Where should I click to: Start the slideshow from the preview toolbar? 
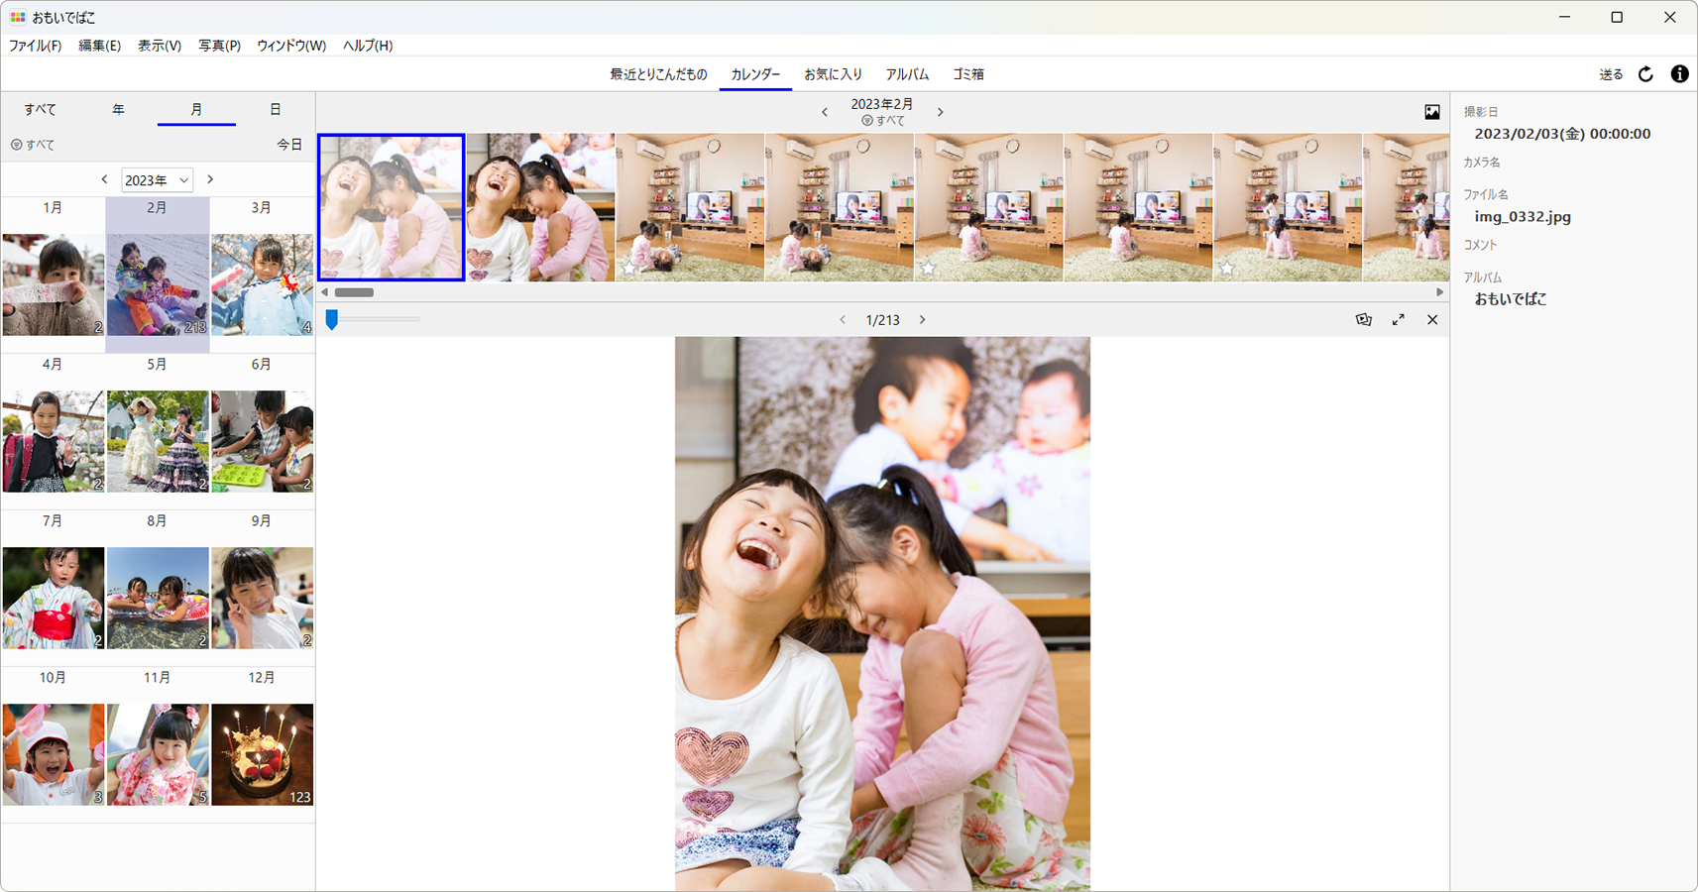(1363, 319)
